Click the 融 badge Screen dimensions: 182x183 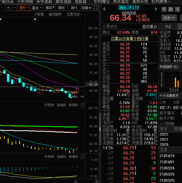coord(171,9)
